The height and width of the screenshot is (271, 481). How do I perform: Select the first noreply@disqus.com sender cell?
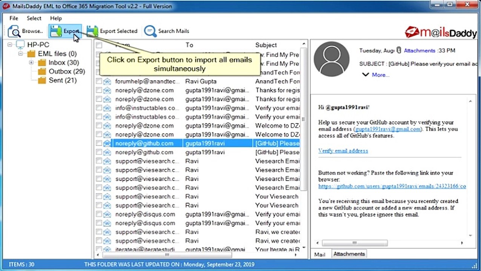tap(145, 214)
